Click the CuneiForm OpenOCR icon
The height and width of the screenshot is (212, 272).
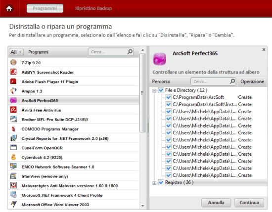[x=13, y=148]
